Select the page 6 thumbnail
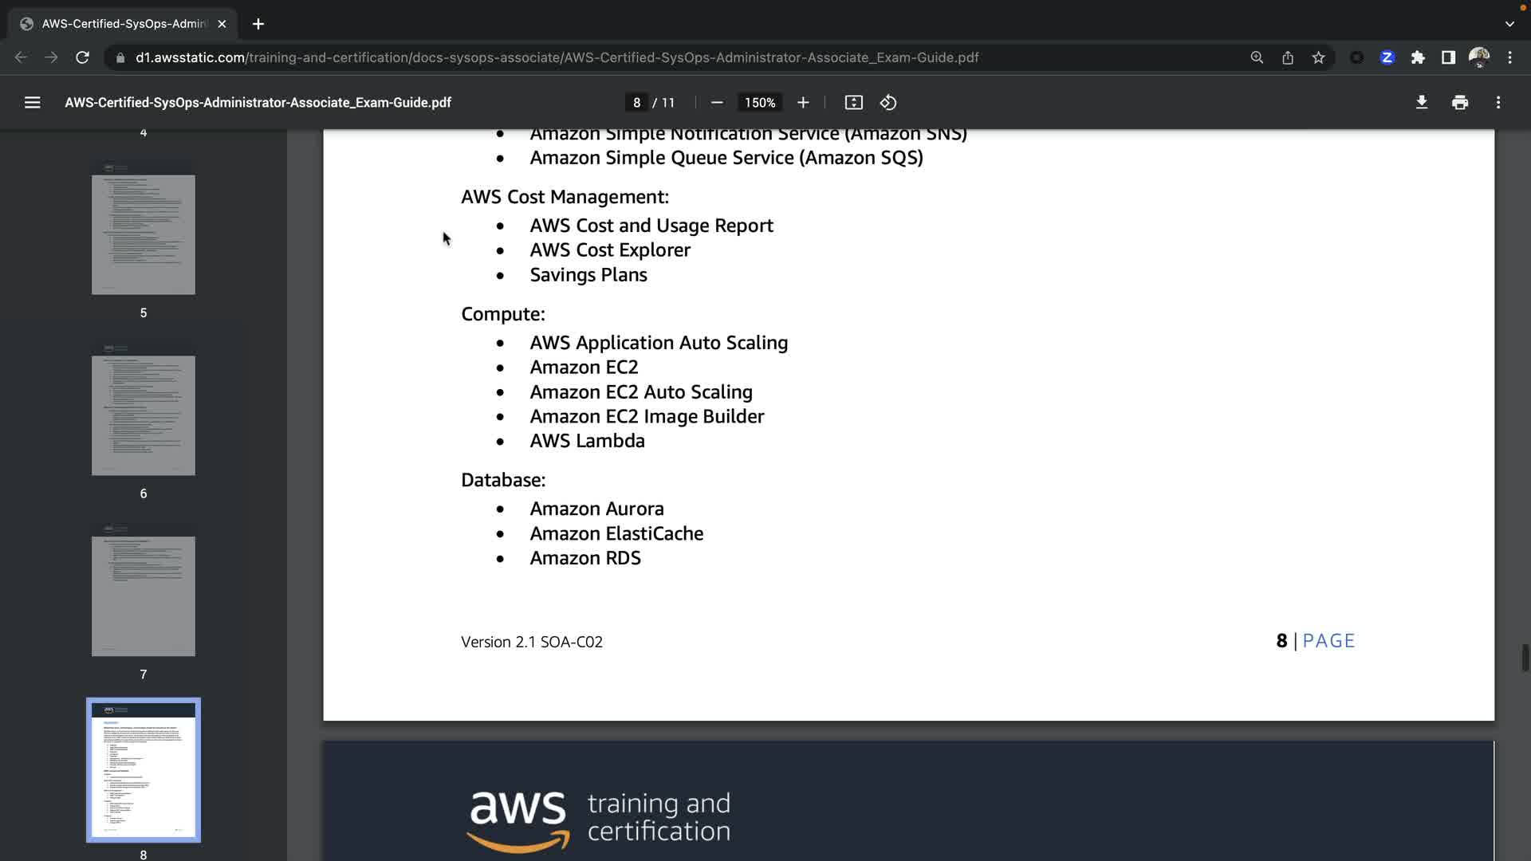 tap(144, 415)
